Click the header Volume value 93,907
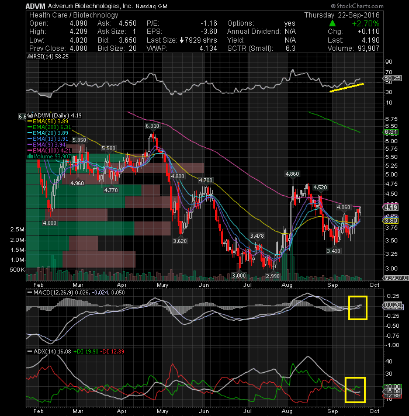Image resolution: width=409 pixels, height=416 pixels. pos(368,48)
